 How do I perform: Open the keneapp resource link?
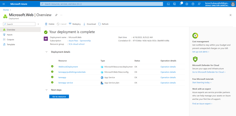coord(62,77)
